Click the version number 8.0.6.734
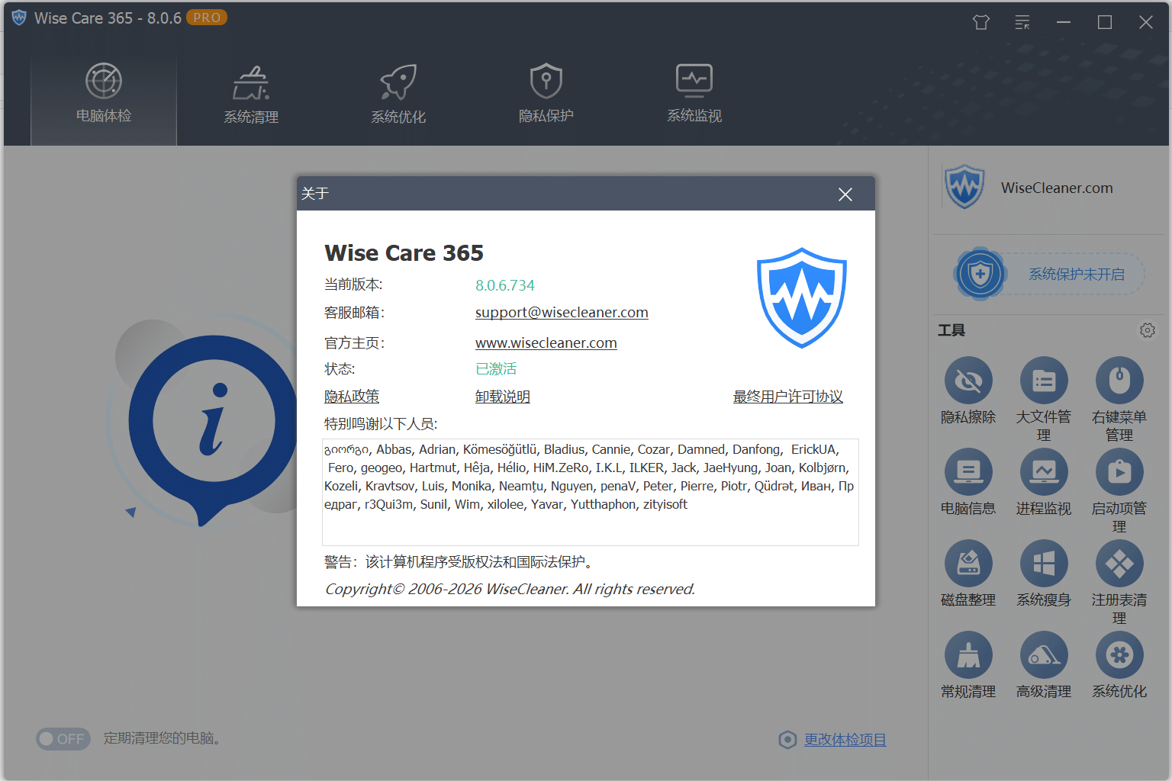Viewport: 1172px width, 781px height. 505,285
